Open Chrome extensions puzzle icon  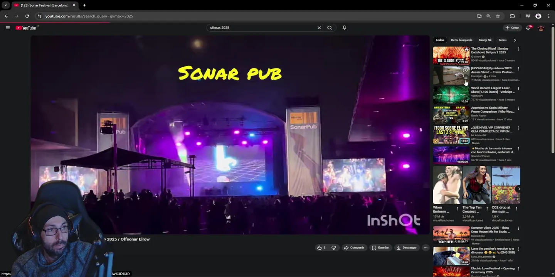click(512, 16)
